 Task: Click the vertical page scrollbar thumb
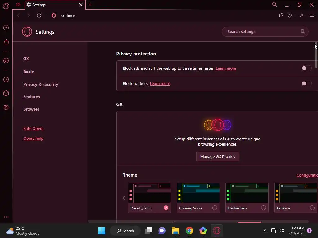coord(316,55)
